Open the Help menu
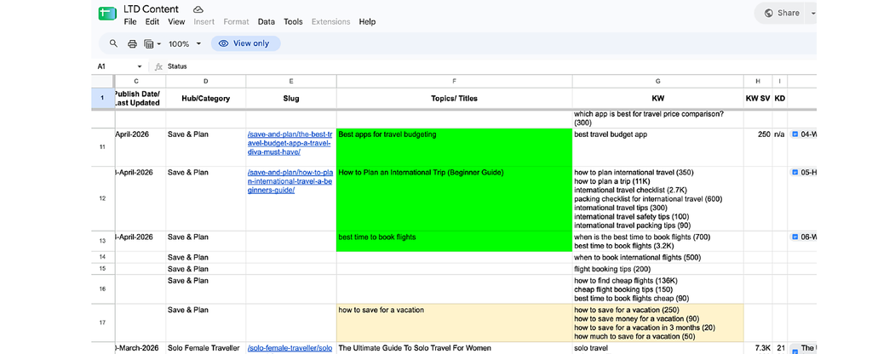Screen dimensions: 872x354 click(x=367, y=21)
